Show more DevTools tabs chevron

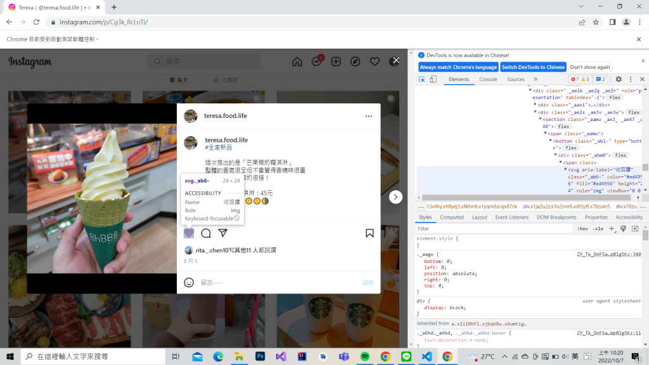click(x=536, y=79)
